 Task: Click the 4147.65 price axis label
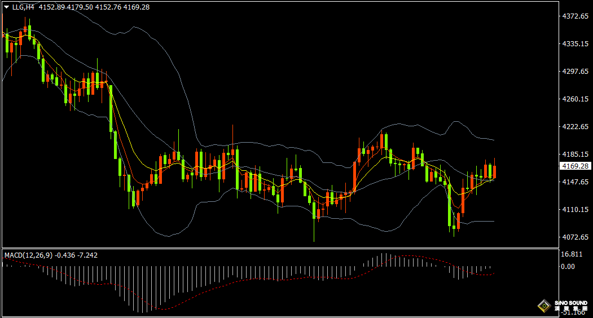575,182
